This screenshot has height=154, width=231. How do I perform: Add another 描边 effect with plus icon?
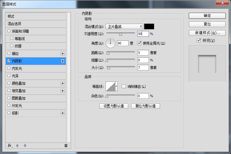pyautogui.click(x=63, y=54)
